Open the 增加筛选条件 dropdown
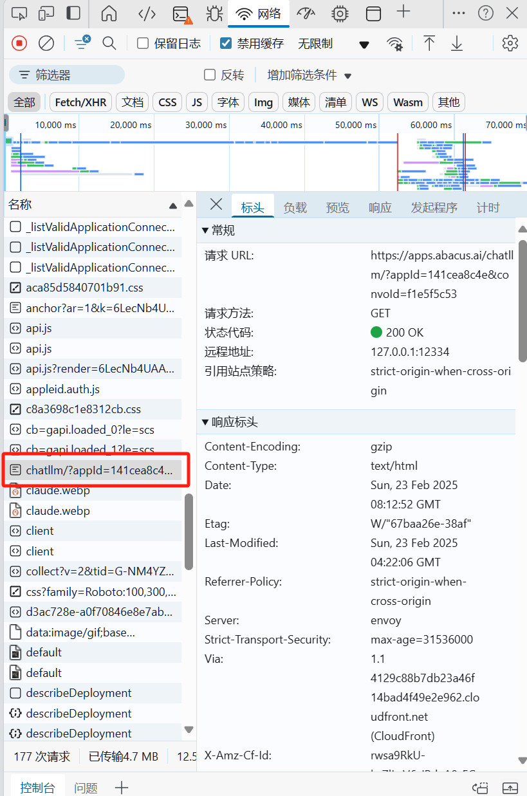 309,75
